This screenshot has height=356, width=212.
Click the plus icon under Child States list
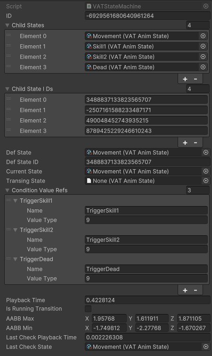pos(185,79)
